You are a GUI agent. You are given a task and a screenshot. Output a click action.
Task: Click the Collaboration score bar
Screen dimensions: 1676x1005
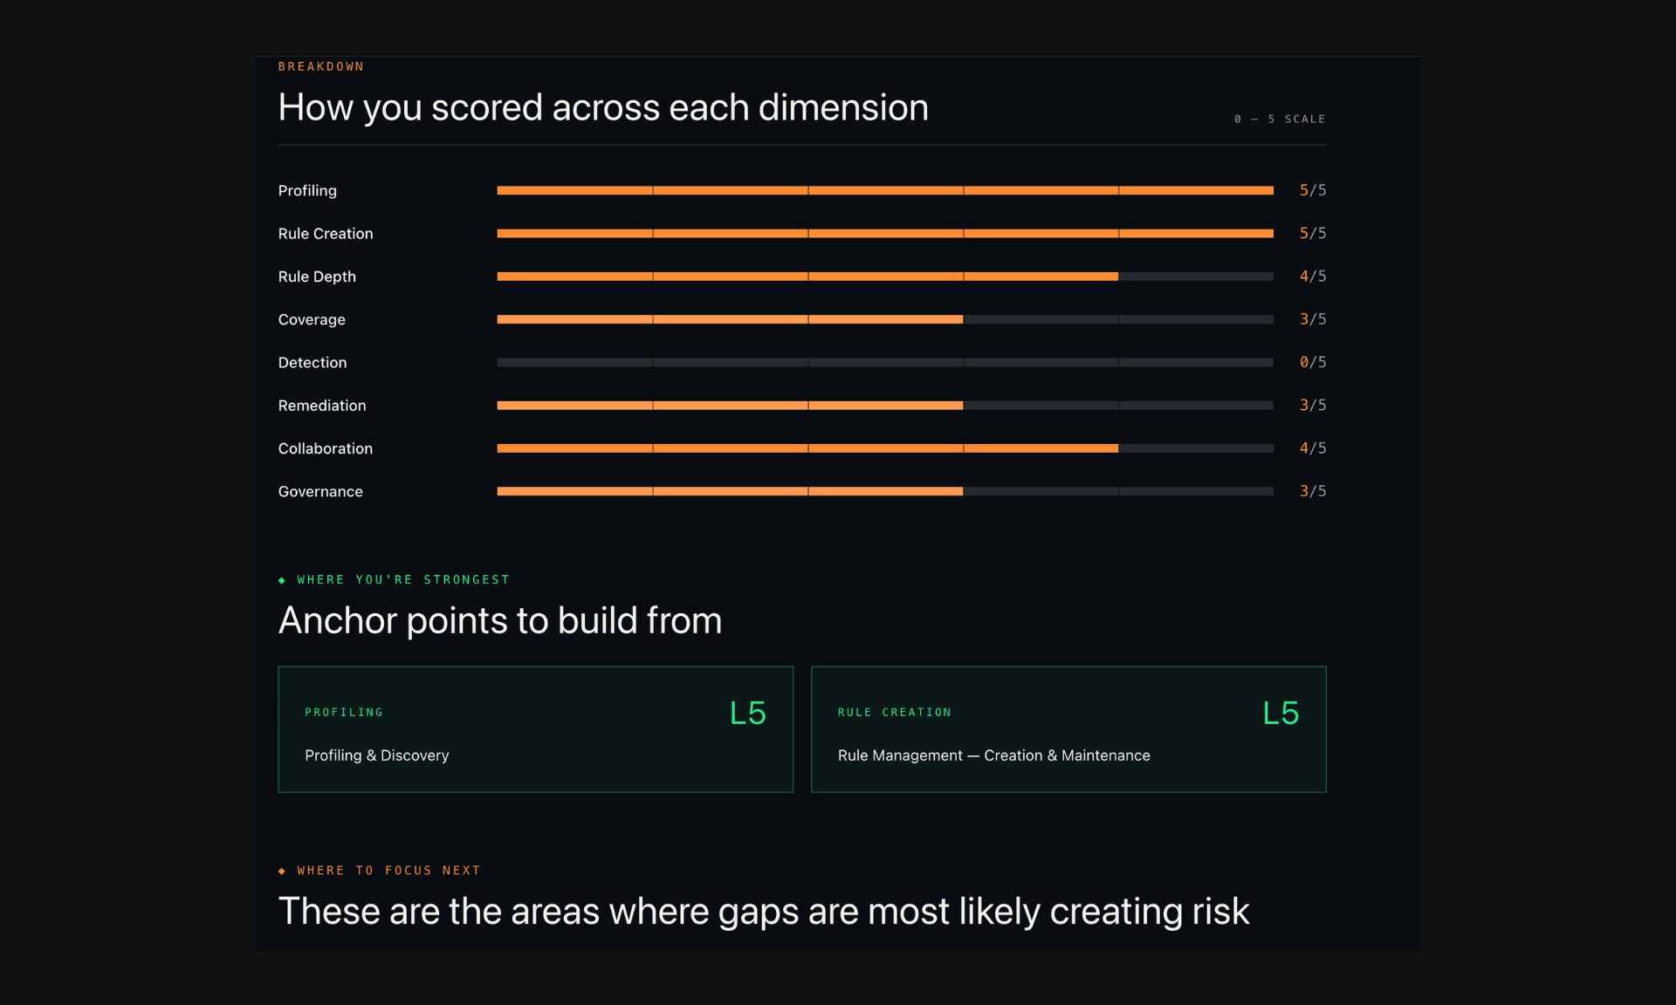(885, 448)
